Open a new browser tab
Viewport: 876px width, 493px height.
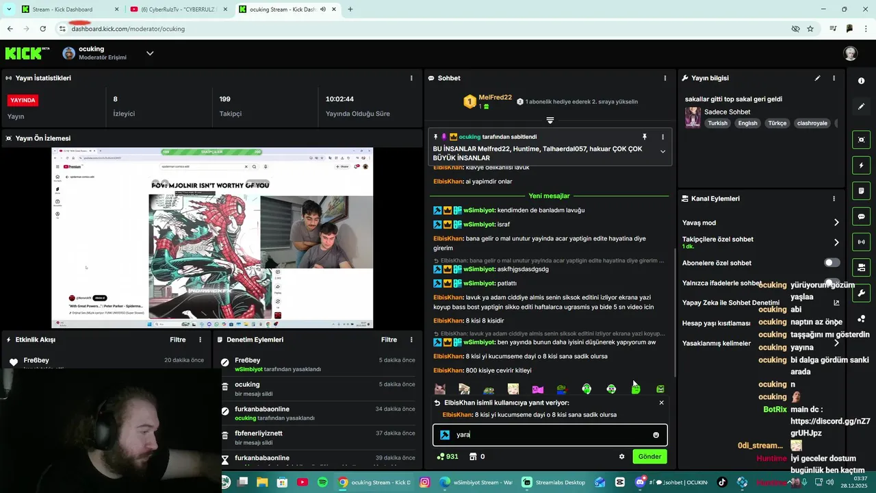tap(350, 10)
